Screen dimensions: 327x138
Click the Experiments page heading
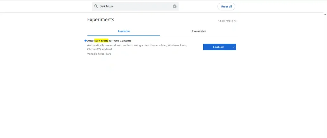[101, 20]
